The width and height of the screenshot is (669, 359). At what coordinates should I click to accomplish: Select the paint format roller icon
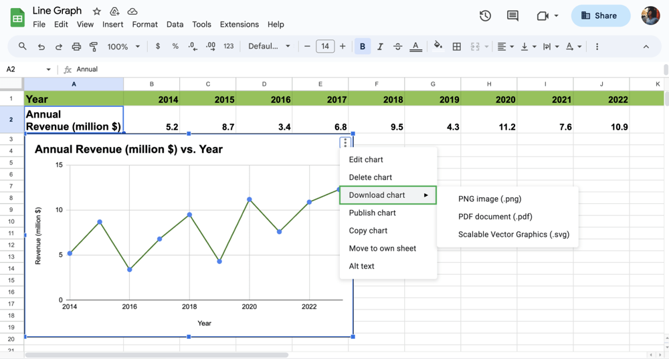pos(94,47)
